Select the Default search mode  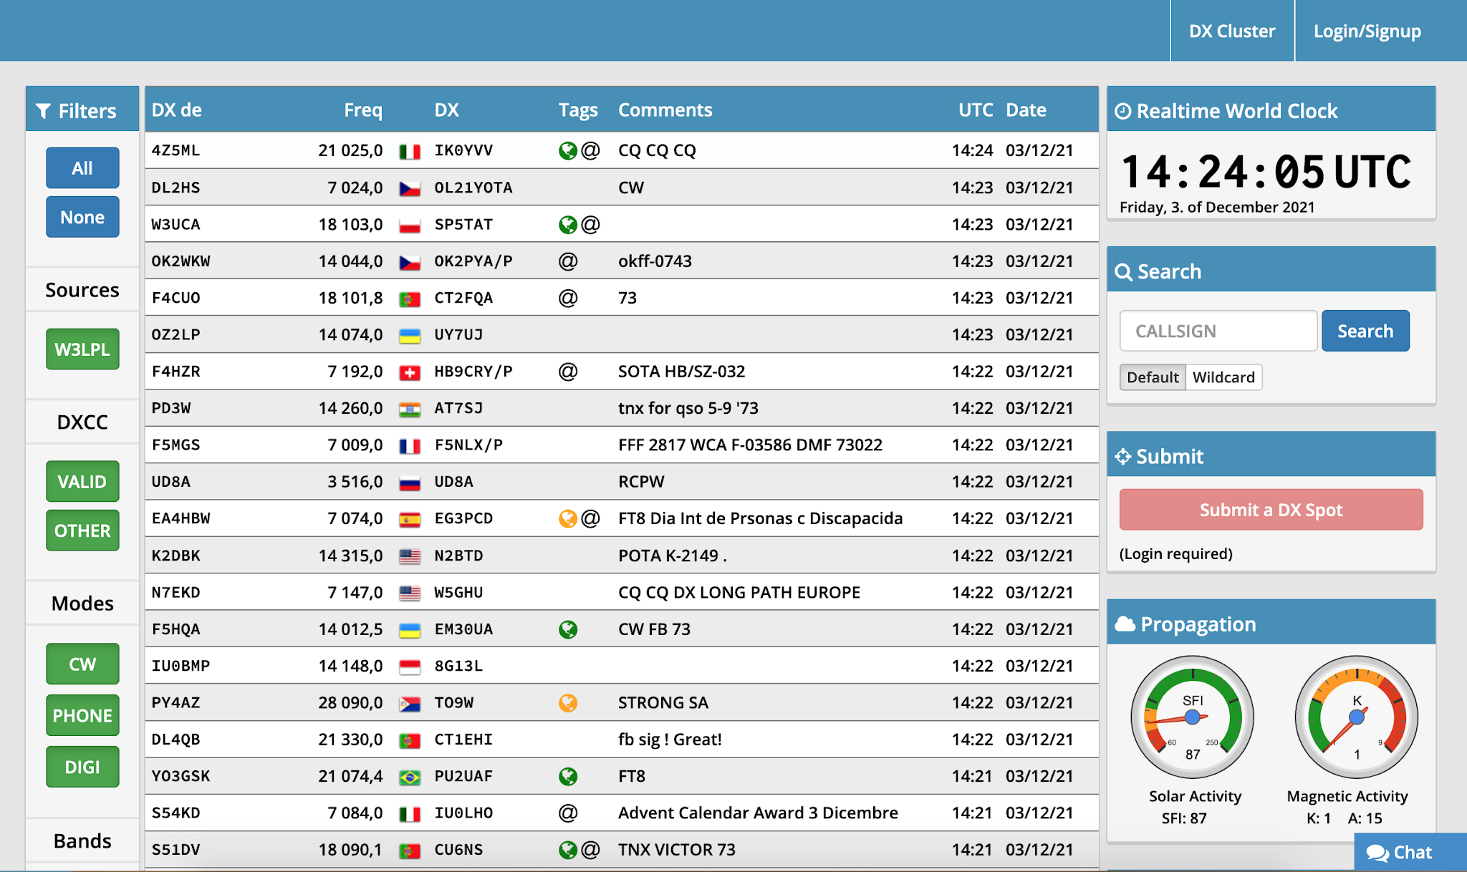pos(1152,377)
